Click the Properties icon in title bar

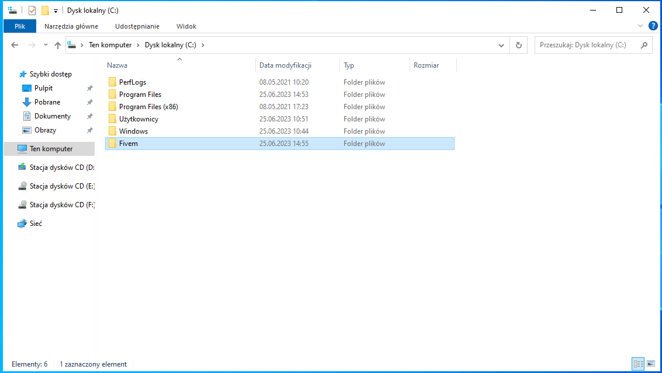coord(32,11)
